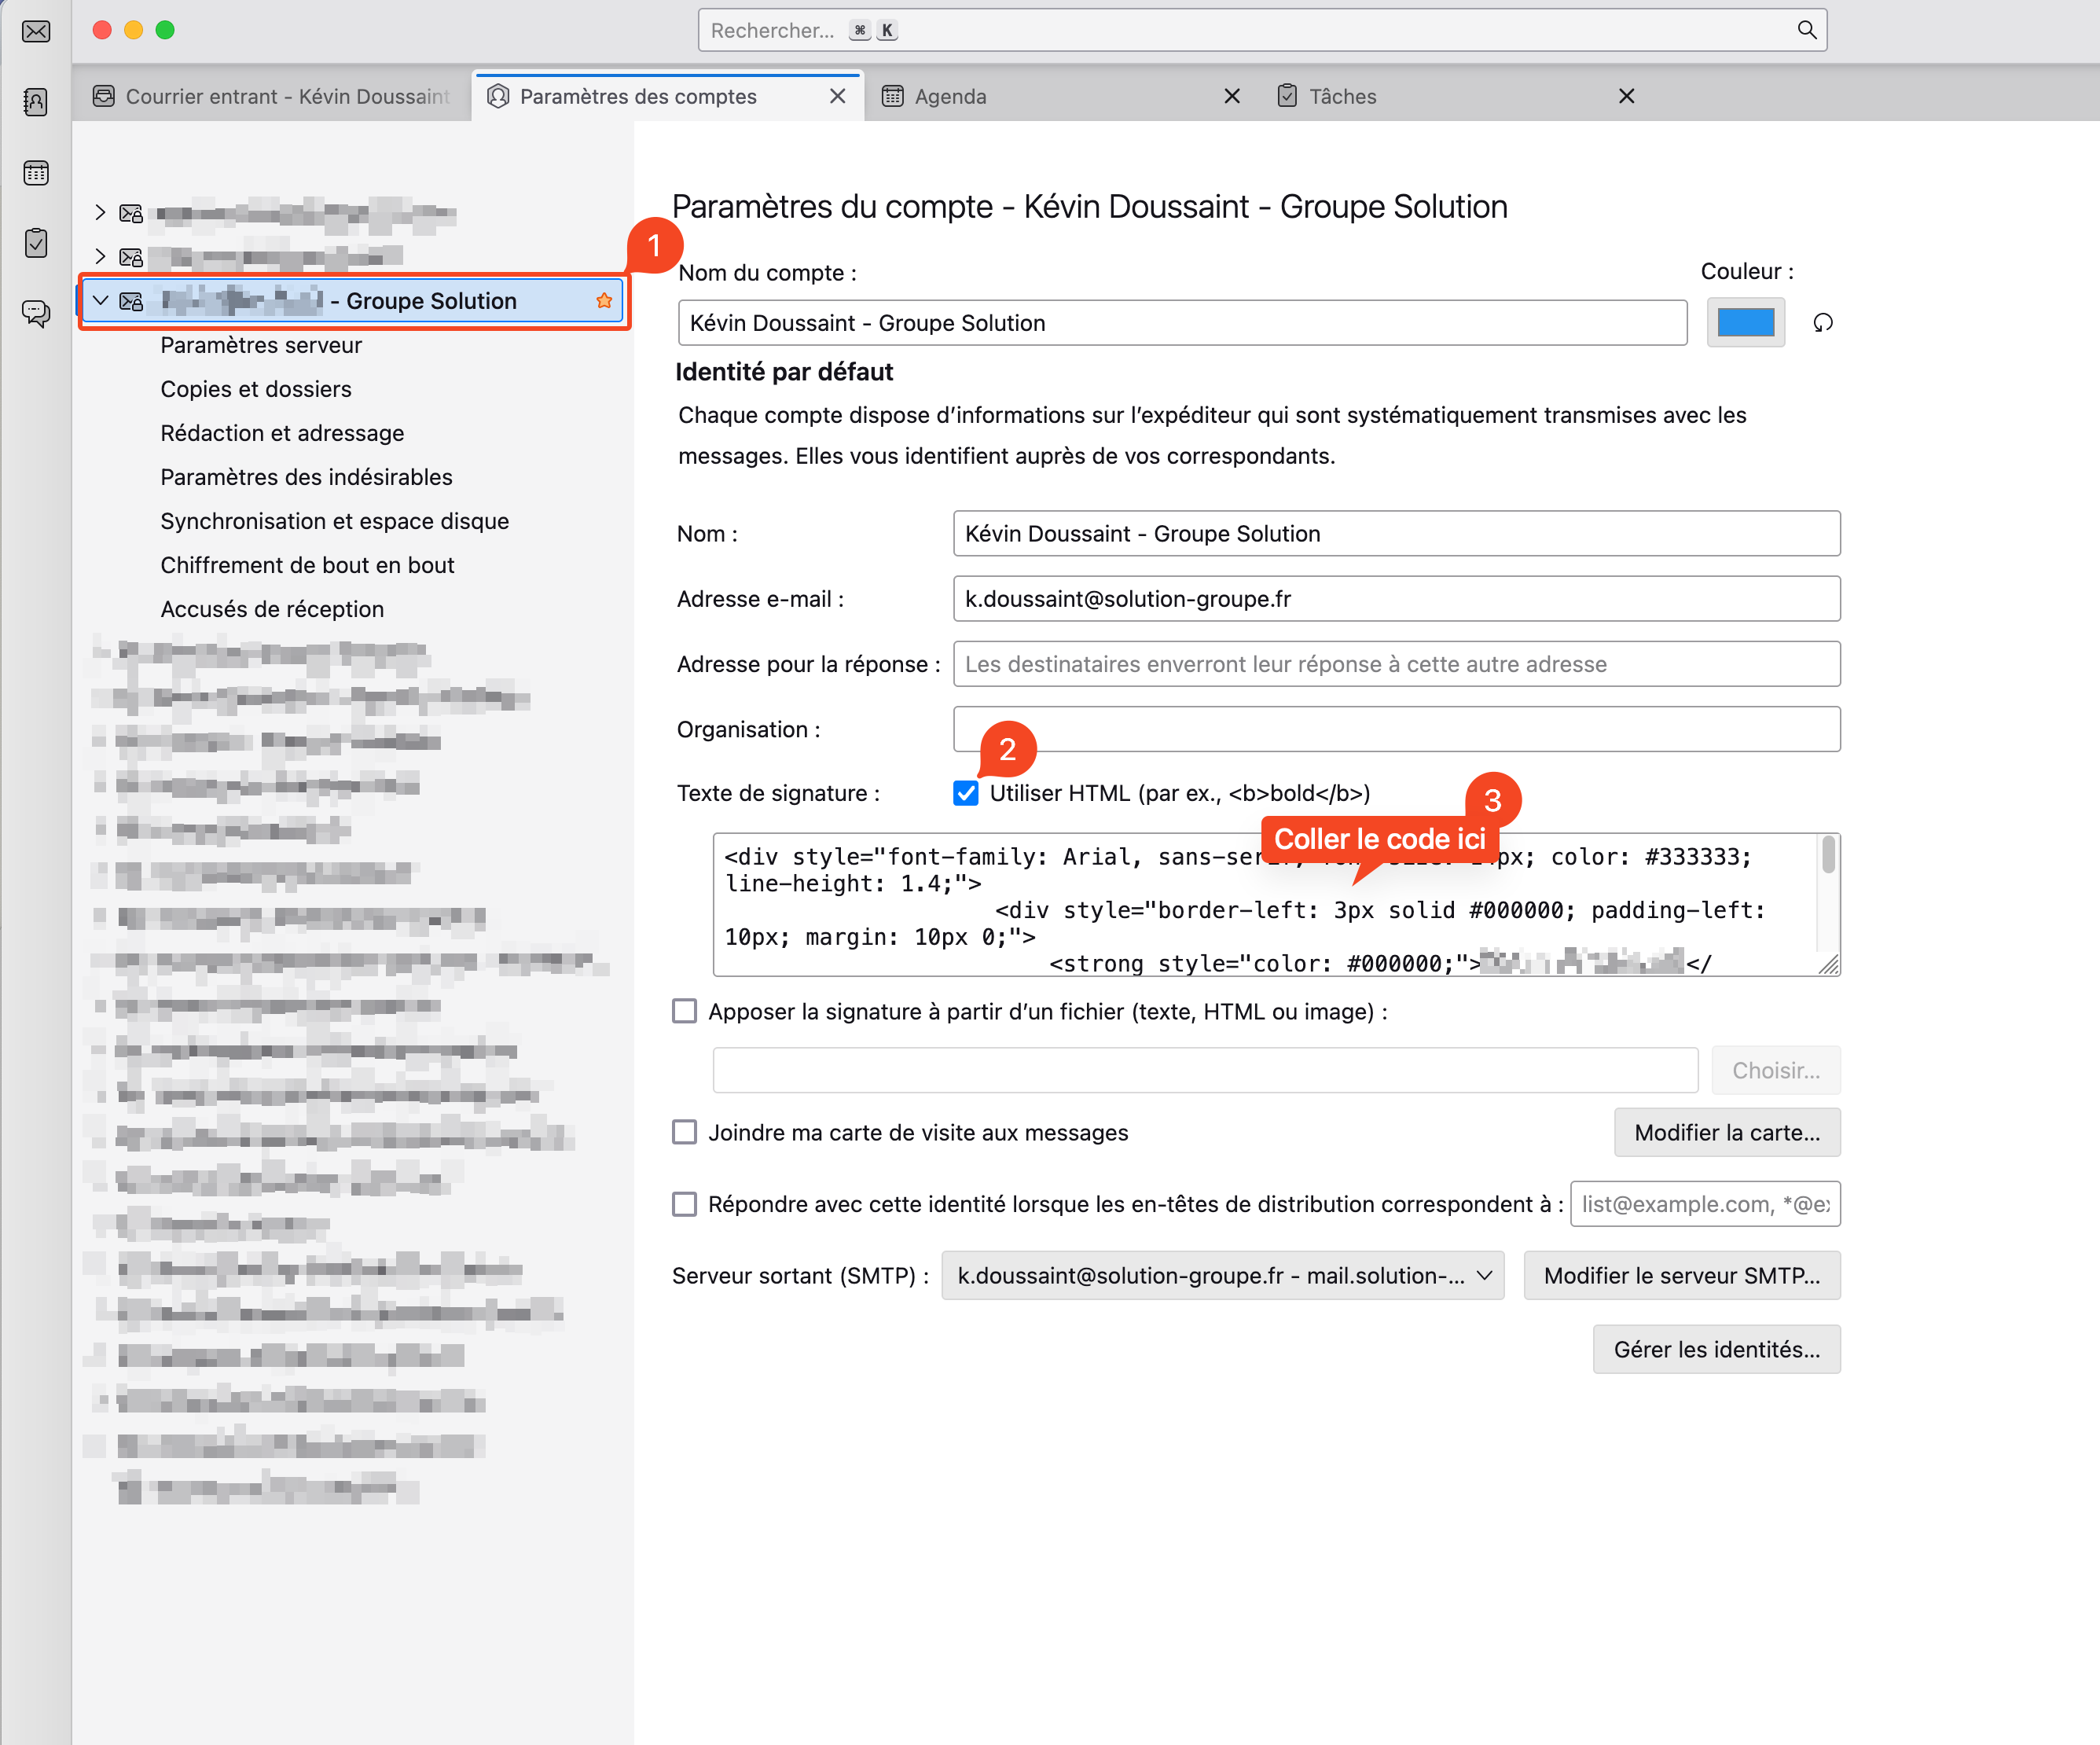Click Gérer les identités button
Viewport: 2100px width, 1745px height.
1715,1349
